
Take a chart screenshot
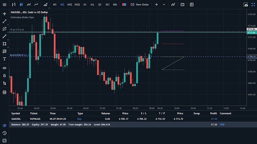click(x=246, y=4)
